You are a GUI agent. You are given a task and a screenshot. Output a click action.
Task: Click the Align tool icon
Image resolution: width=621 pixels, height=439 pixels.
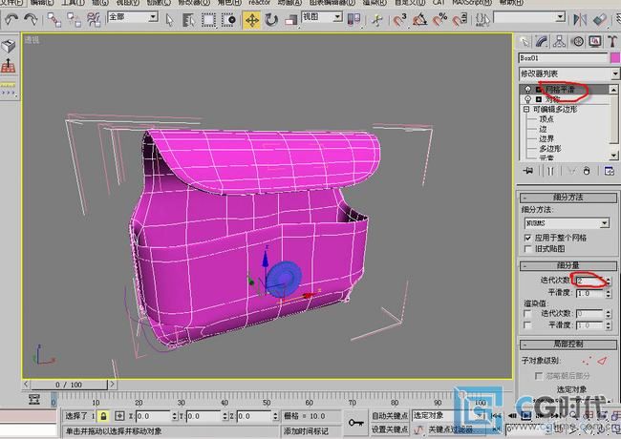600,19
